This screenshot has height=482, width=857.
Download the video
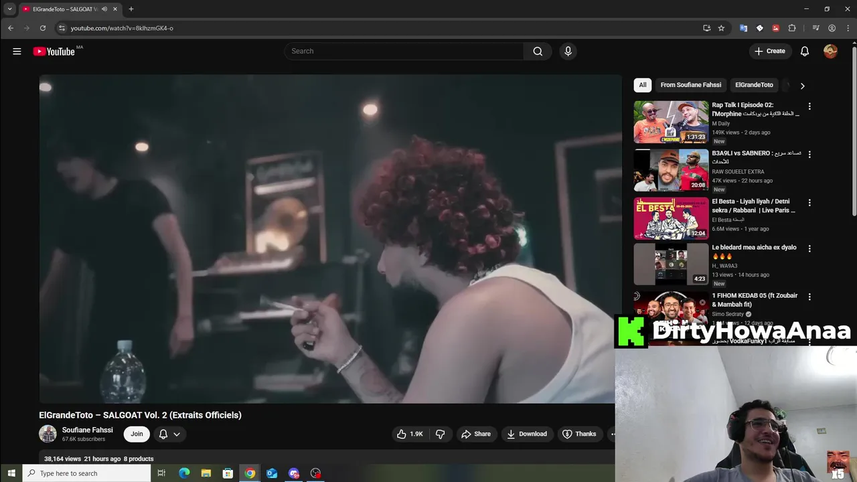tap(527, 434)
